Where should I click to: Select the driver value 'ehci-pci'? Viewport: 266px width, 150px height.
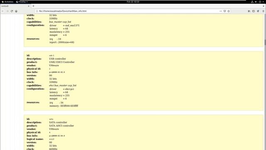69,89
